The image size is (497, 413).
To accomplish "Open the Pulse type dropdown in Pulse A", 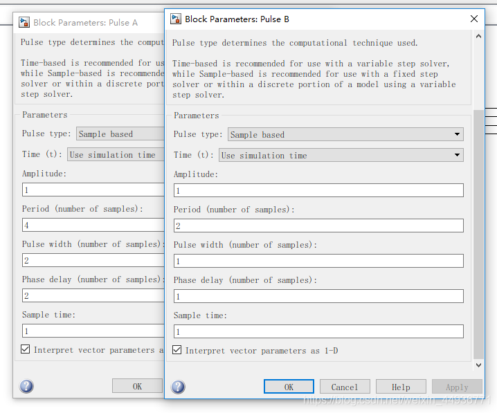I will point(120,134).
